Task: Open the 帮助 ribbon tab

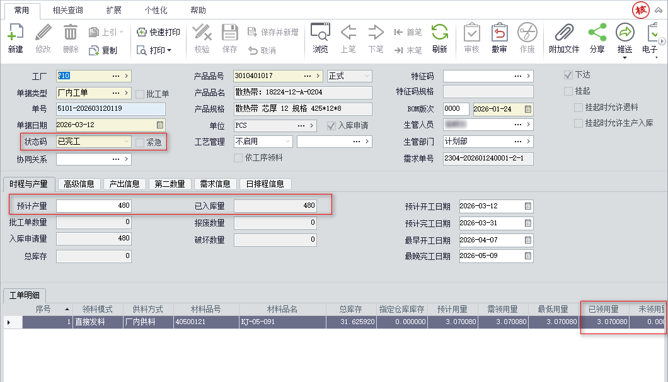Action: (x=198, y=10)
